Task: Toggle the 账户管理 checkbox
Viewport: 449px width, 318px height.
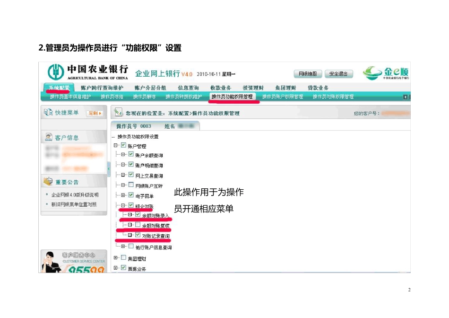Action: (123, 145)
